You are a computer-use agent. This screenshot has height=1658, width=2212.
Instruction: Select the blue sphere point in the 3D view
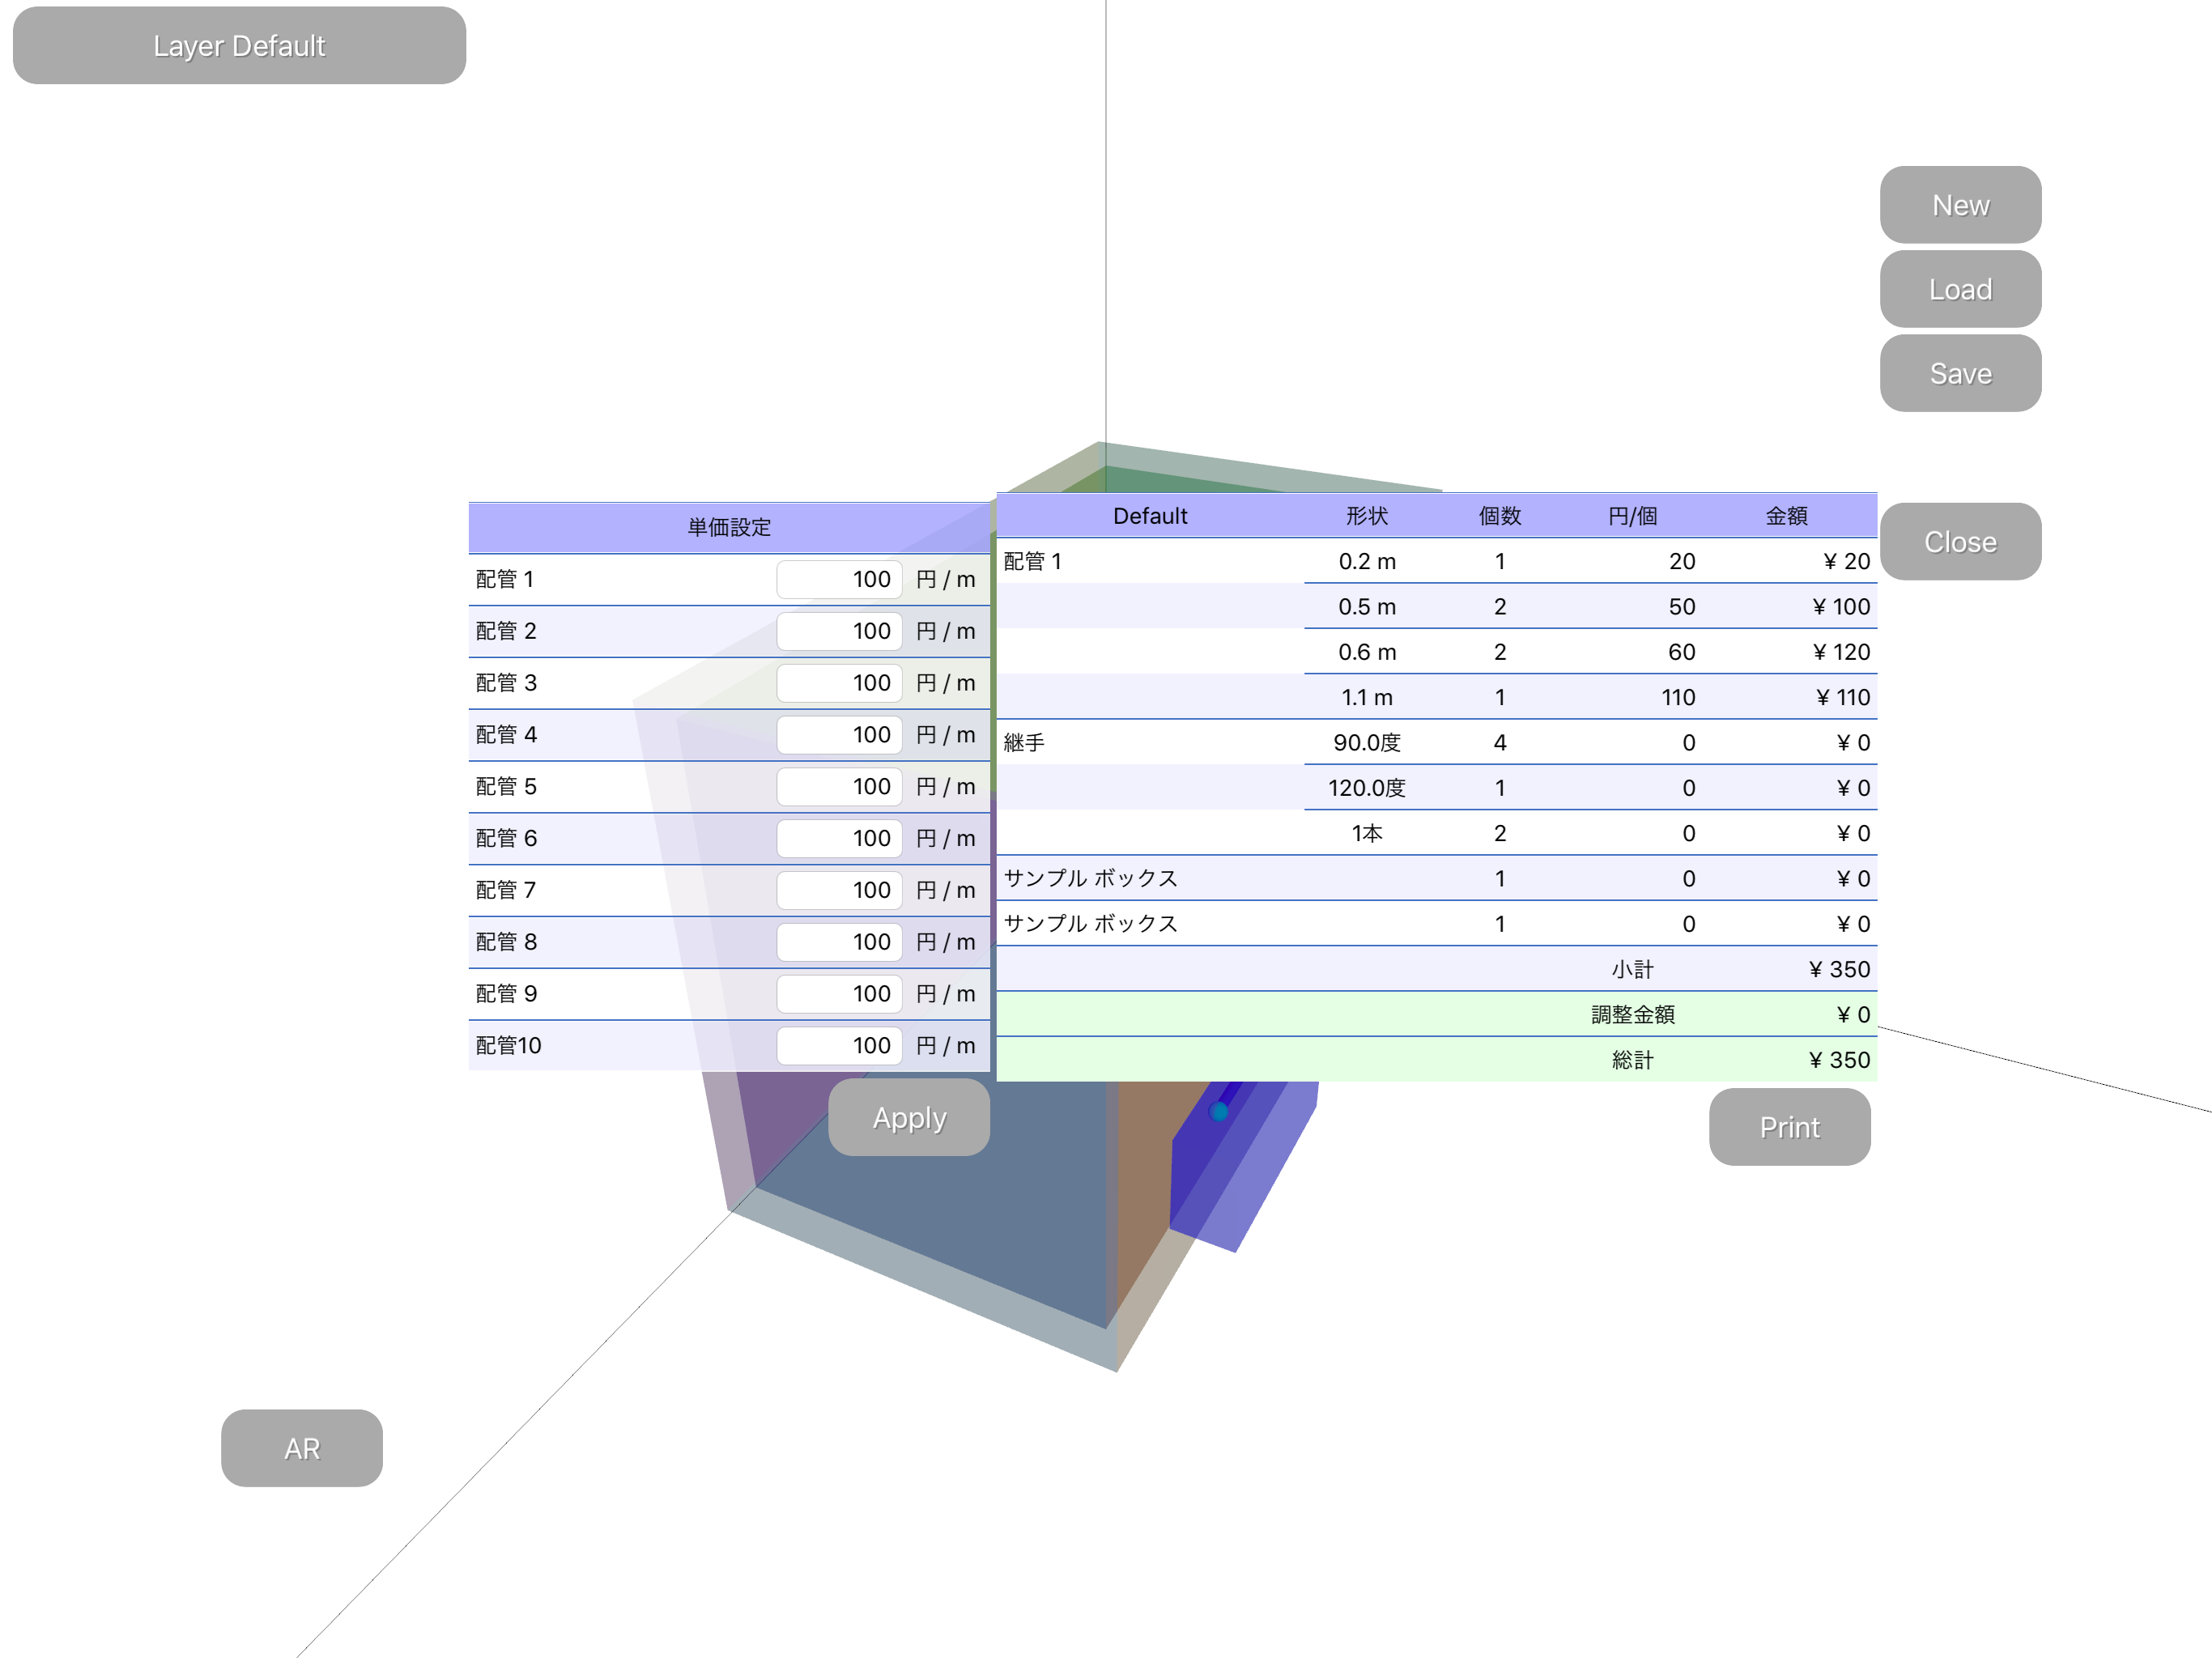coord(1218,1111)
